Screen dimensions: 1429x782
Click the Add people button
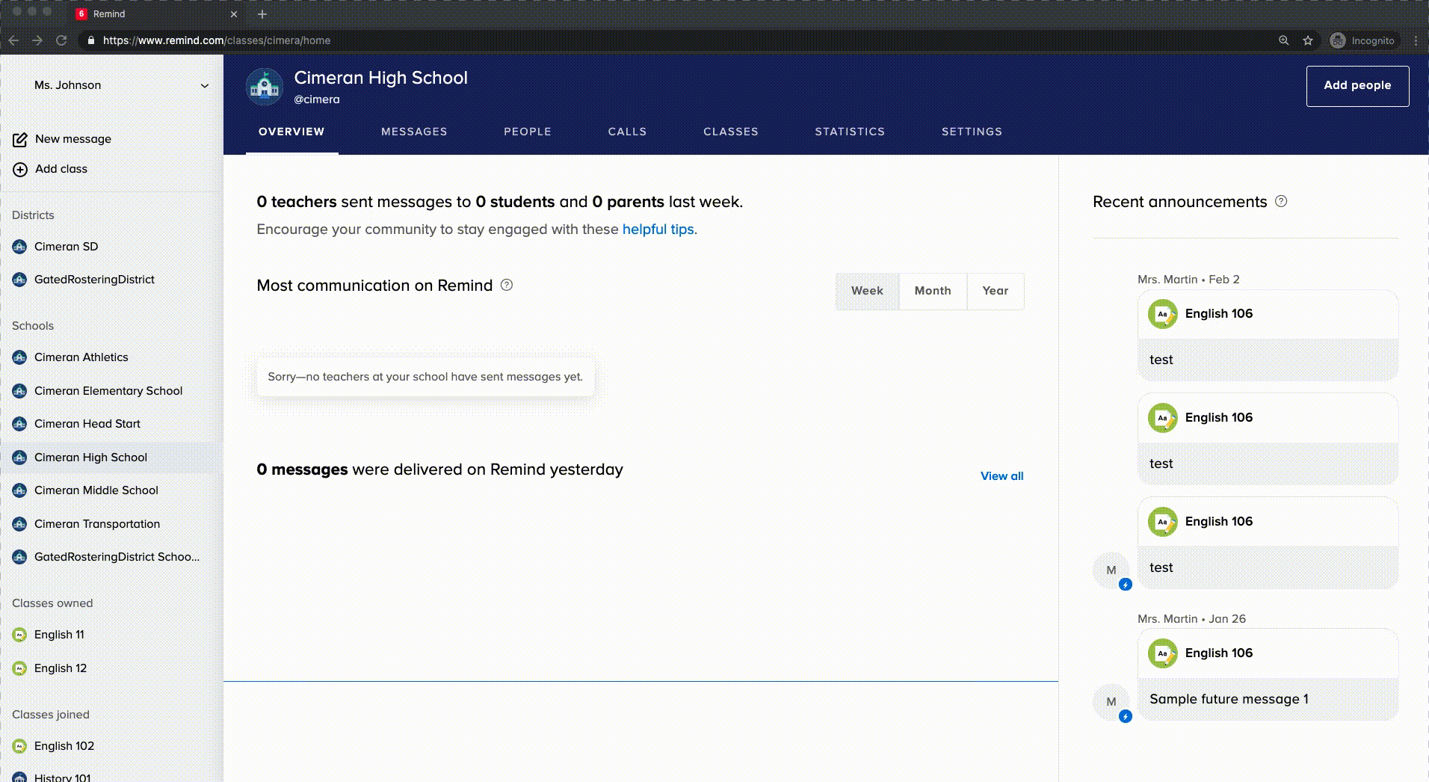click(x=1357, y=85)
